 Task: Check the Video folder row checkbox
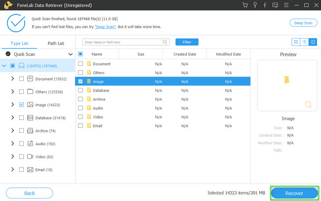[x=80, y=117]
